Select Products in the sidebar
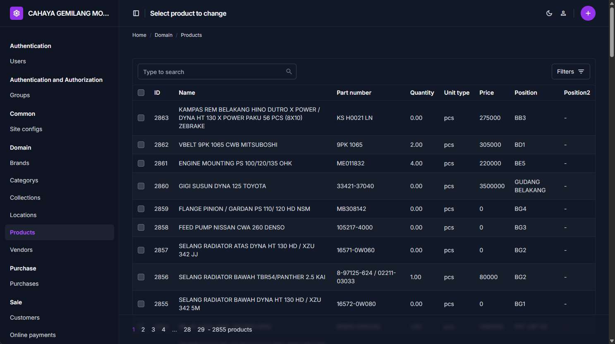Viewport: 615px width, 344px height. [60, 232]
